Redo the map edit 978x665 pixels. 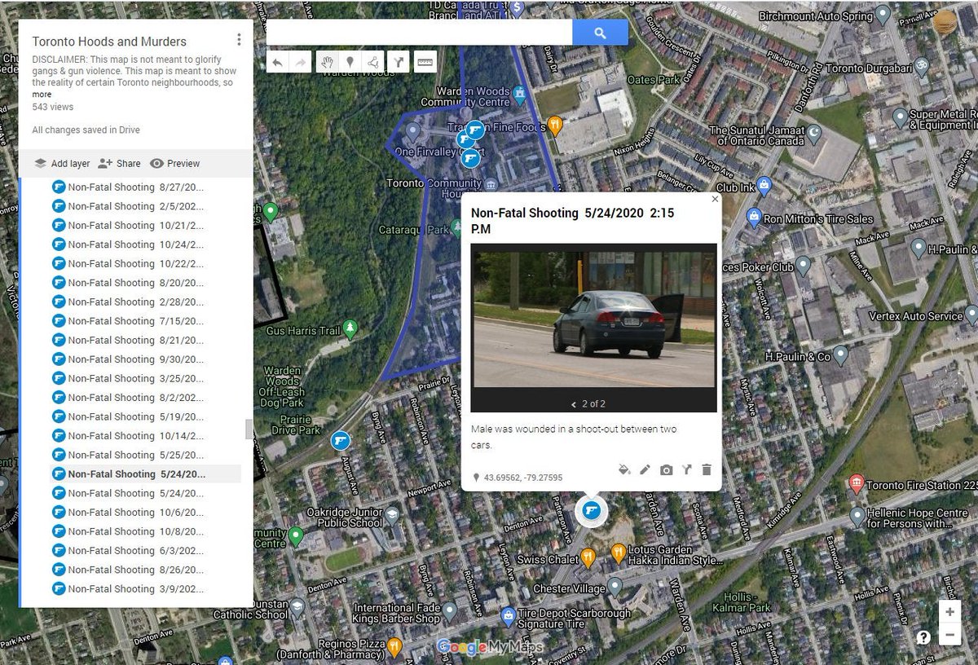(302, 61)
